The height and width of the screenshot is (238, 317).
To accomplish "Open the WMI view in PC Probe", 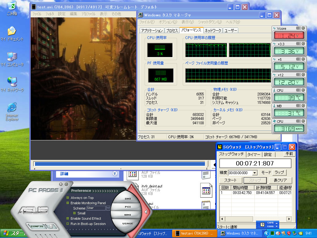I will click(128, 215).
